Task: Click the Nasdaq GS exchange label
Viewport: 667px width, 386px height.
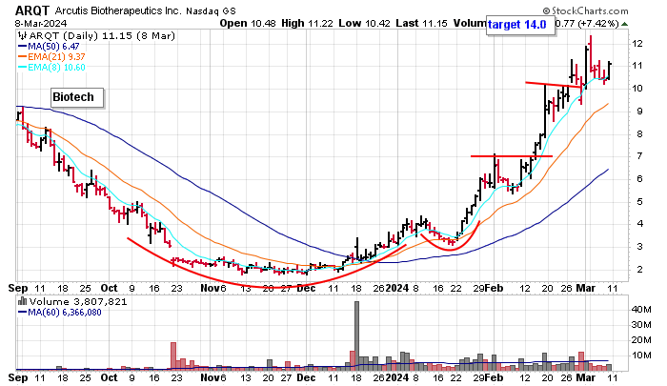Action: click(211, 11)
